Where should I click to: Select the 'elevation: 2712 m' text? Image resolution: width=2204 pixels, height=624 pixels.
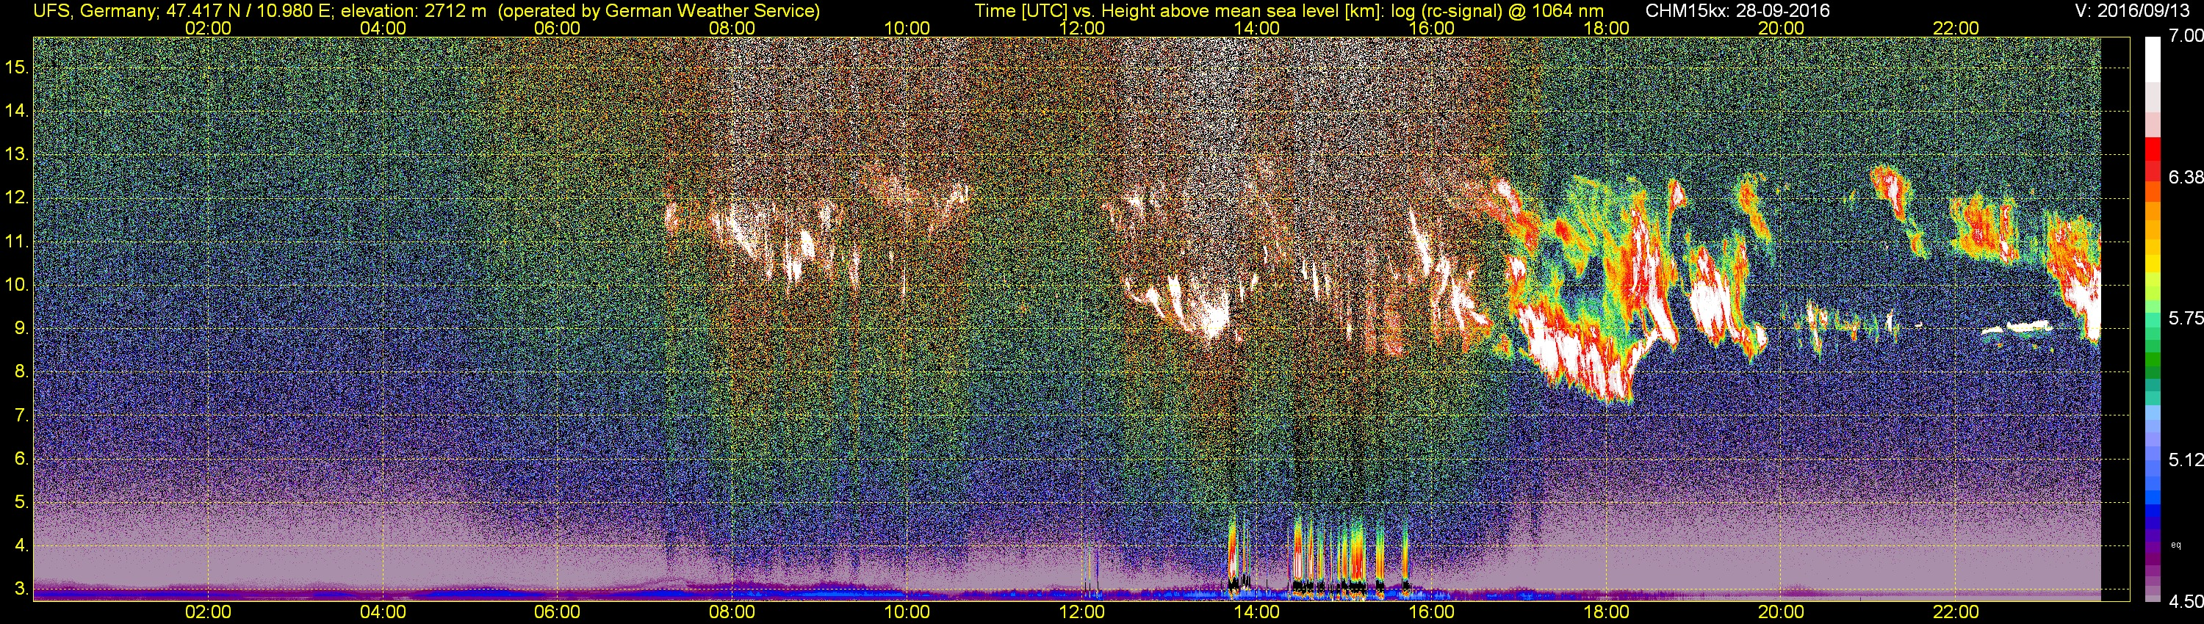pyautogui.click(x=413, y=11)
